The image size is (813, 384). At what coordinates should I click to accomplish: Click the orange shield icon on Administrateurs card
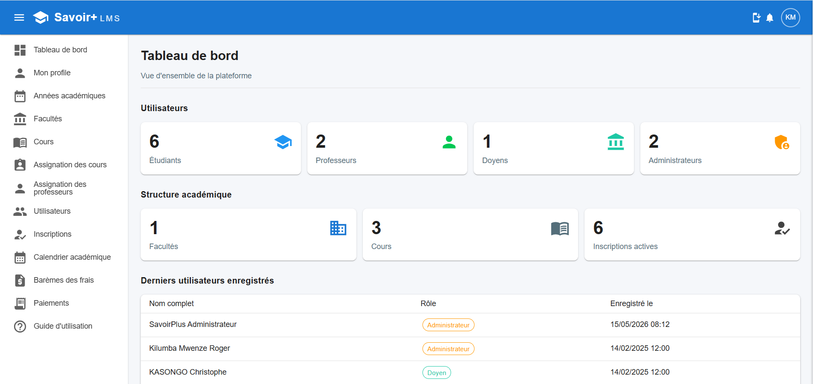(782, 142)
